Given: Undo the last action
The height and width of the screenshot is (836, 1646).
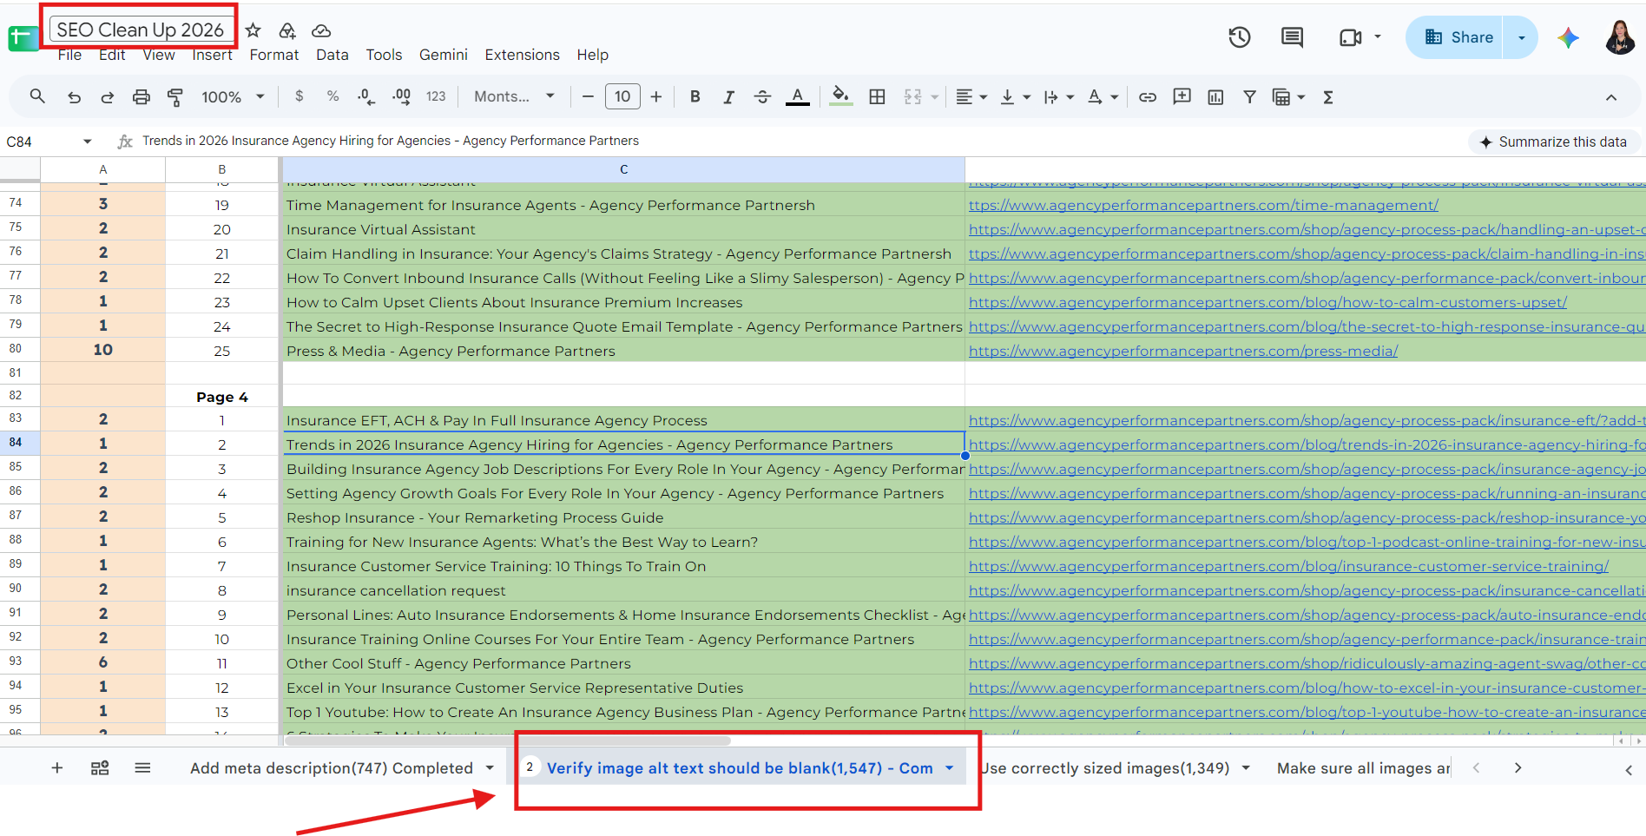Looking at the screenshot, I should [x=74, y=97].
